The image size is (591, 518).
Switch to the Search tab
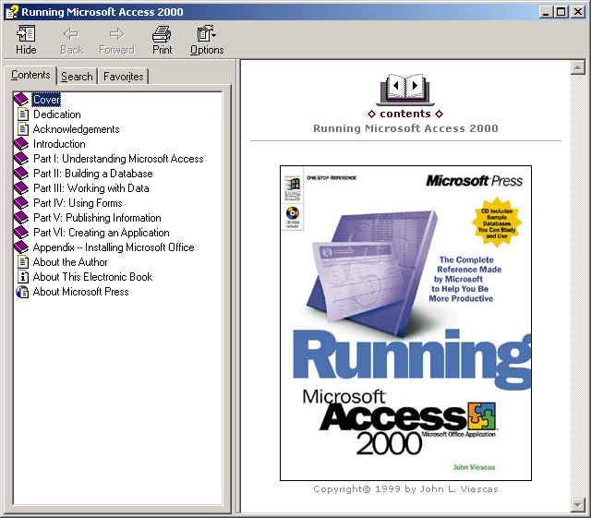point(77,77)
